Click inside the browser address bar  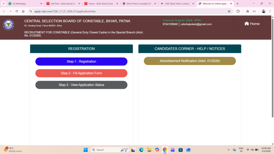point(80,11)
